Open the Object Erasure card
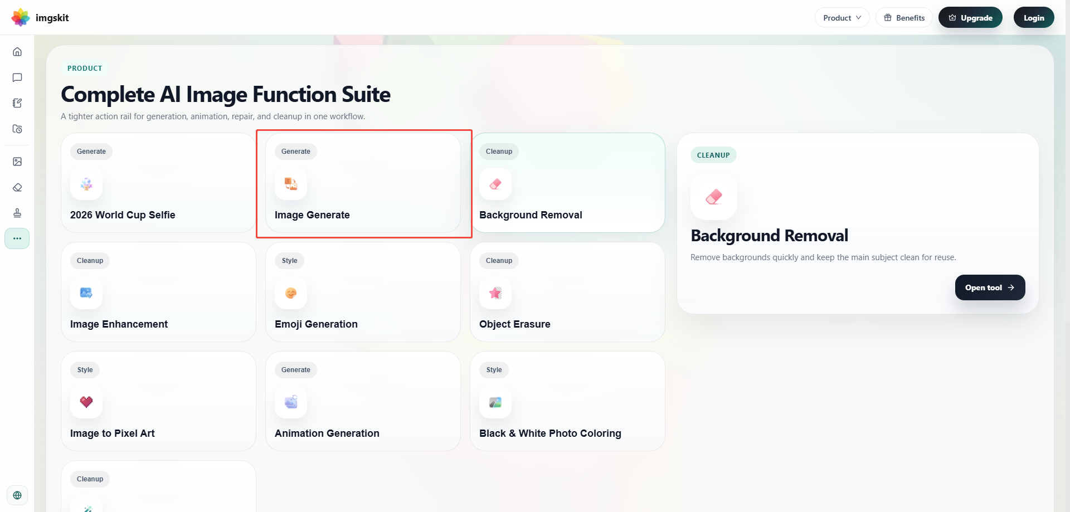This screenshot has height=512, width=1070. [x=568, y=292]
